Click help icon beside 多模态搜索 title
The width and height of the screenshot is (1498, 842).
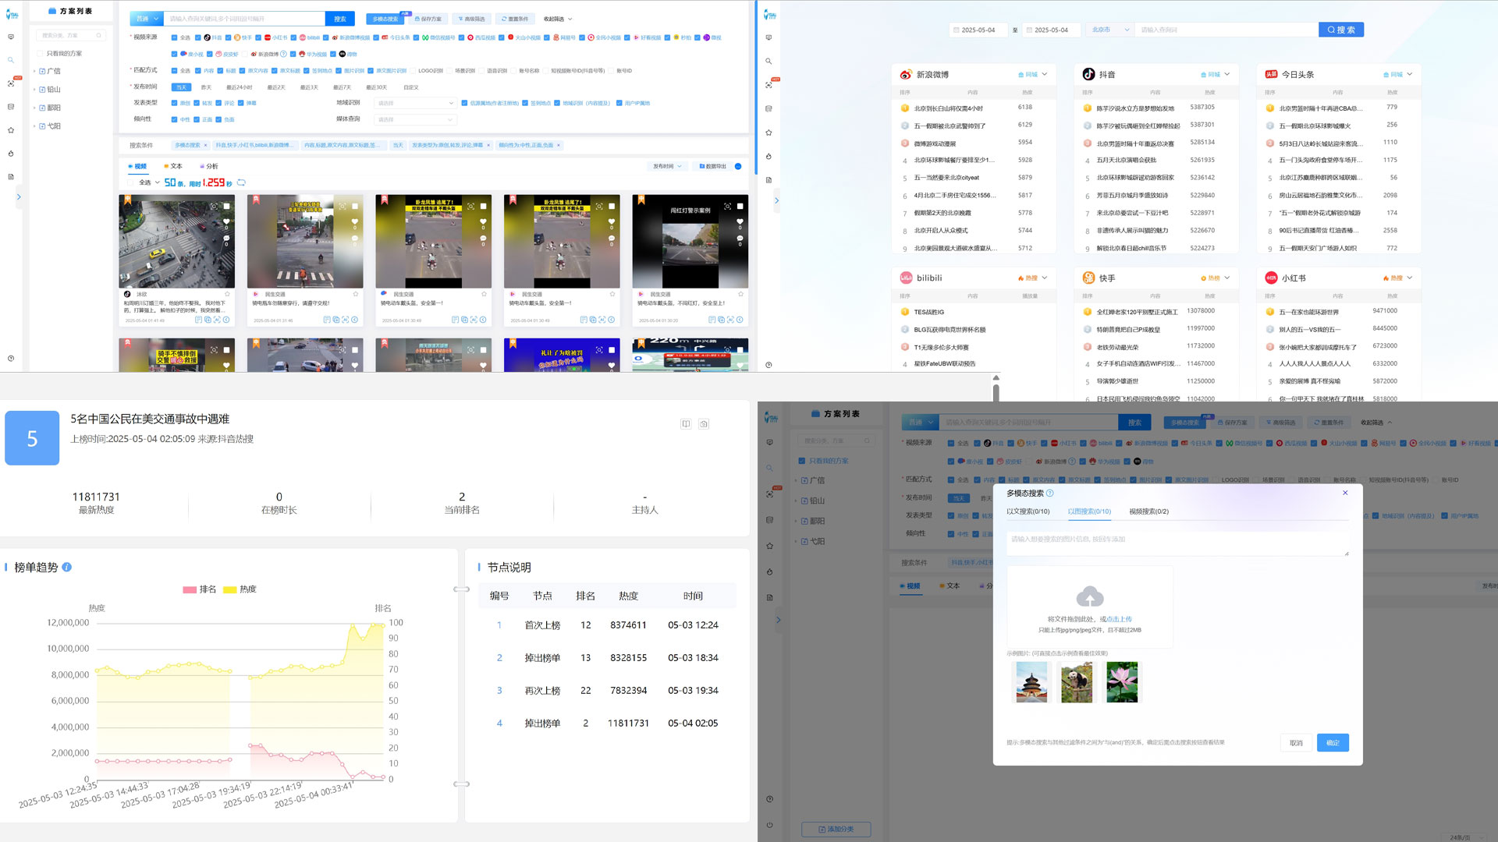pos(1050,494)
